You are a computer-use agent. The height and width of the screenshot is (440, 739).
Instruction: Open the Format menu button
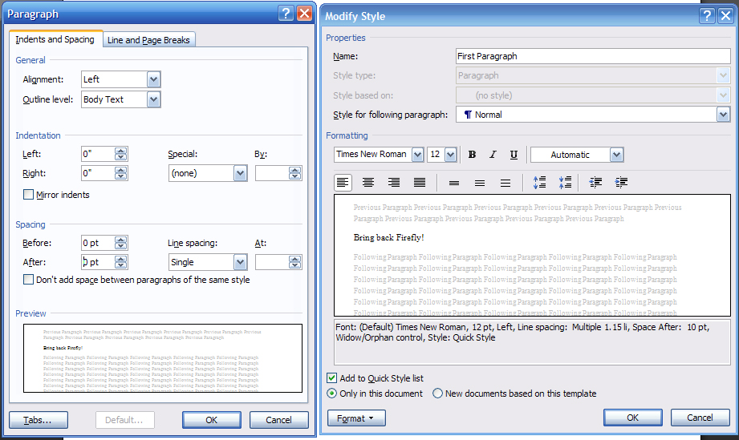pos(356,418)
